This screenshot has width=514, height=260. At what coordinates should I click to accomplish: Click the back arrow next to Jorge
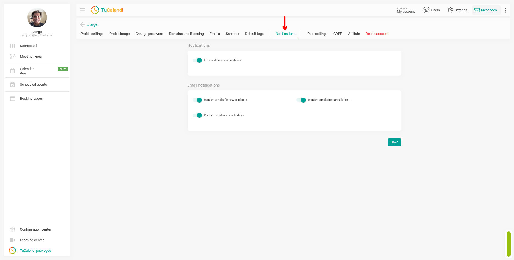point(82,24)
